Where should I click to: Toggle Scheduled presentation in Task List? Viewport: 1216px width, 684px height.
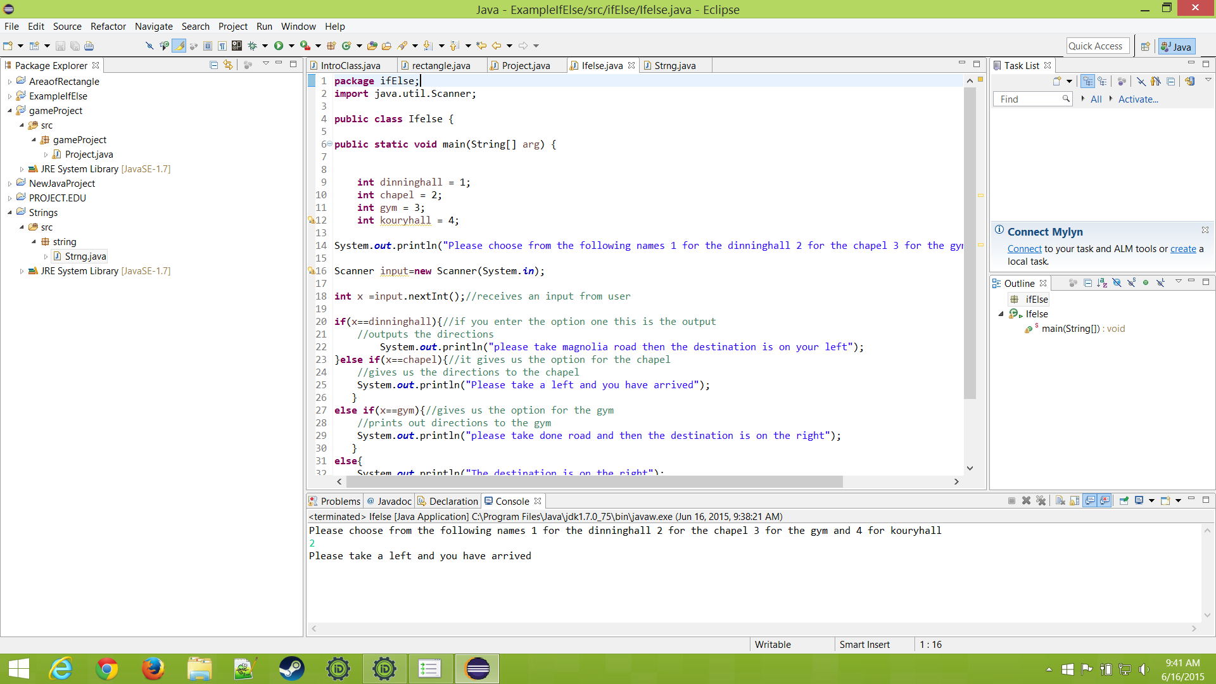1103,81
